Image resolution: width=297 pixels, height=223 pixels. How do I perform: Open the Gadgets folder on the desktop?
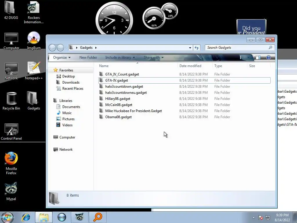[x=34, y=100]
